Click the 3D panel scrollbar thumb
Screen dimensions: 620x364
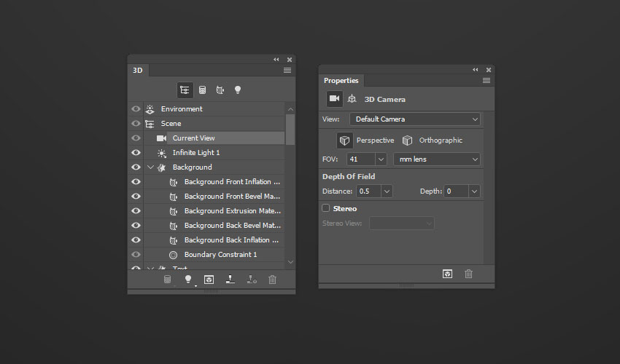click(x=290, y=130)
